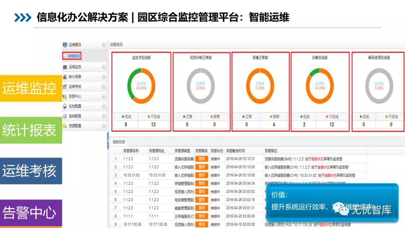Click 异常 legend in 录像正常率 card
This screenshot has width=405, height=228.
click(x=274, y=117)
